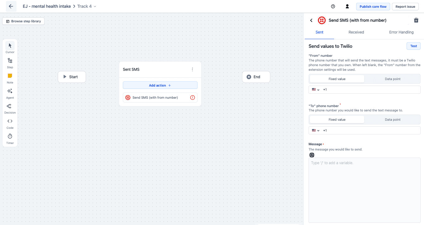Viewport: 424px width, 225px height.
Task: Click Publish care flow
Action: coord(373,7)
